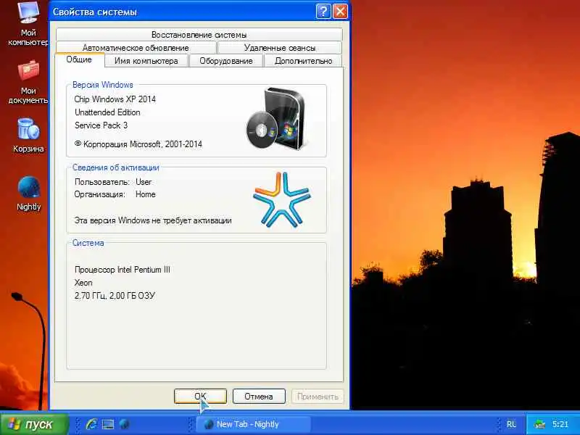
Task: Open the Дополнительно tab
Action: [303, 61]
